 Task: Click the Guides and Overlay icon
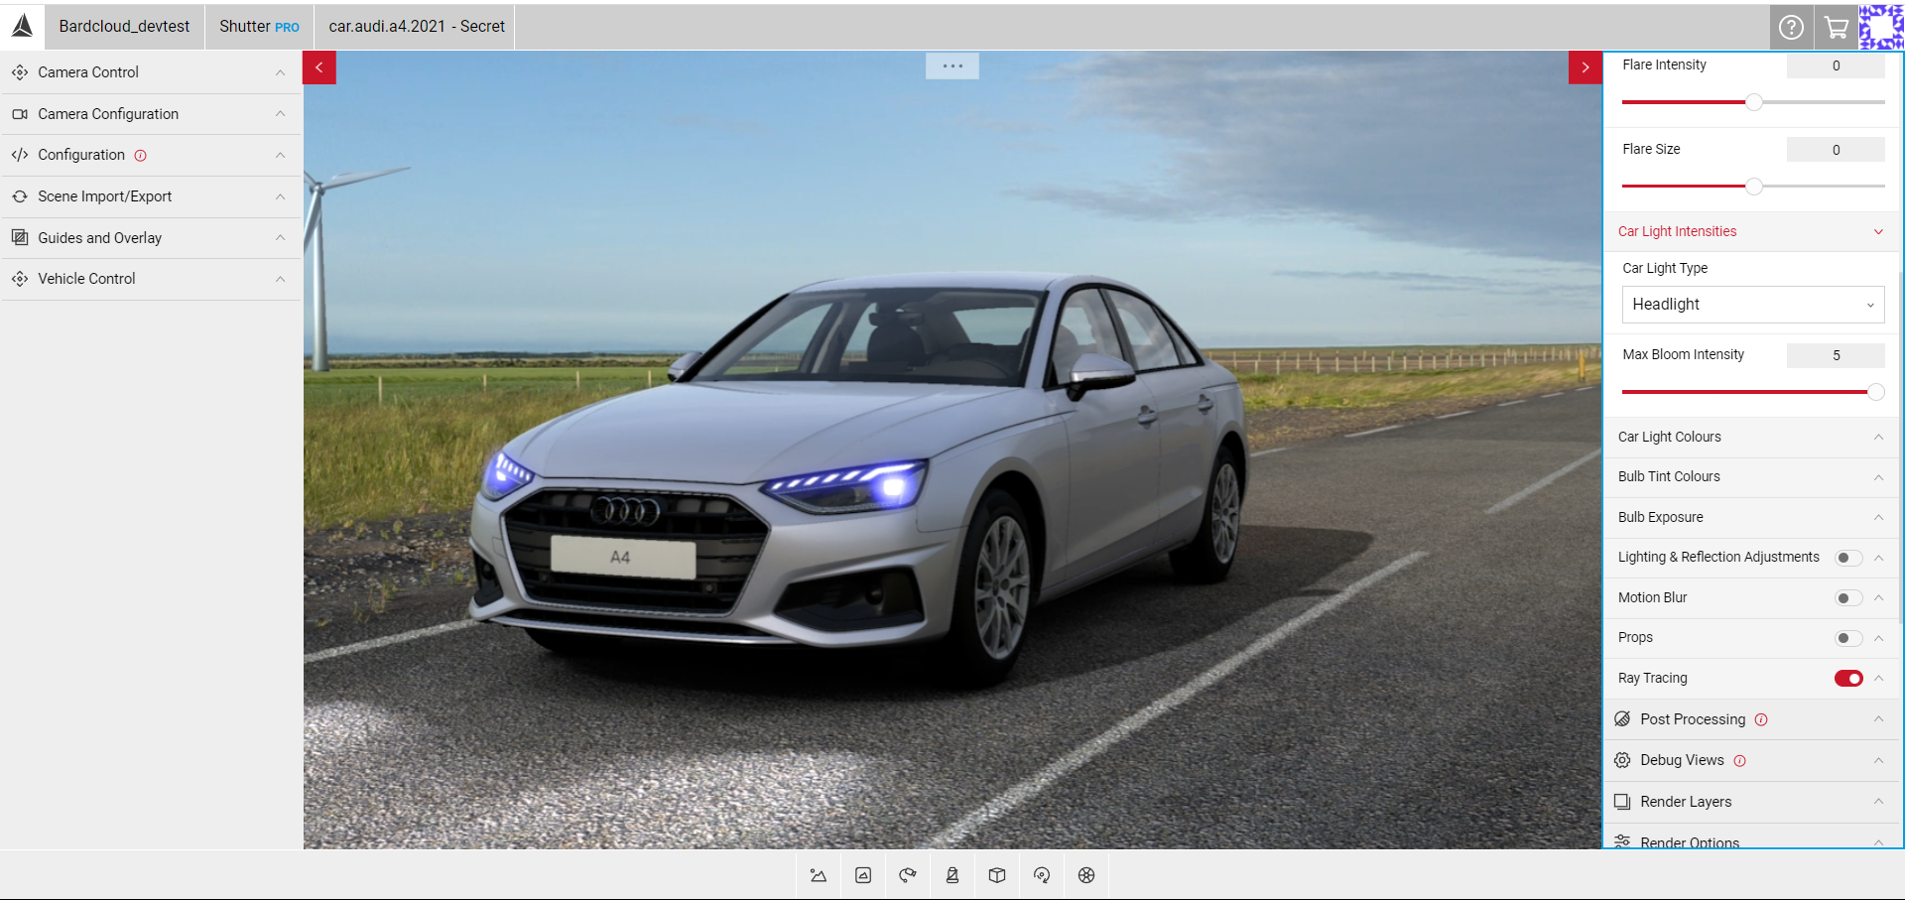(x=20, y=237)
